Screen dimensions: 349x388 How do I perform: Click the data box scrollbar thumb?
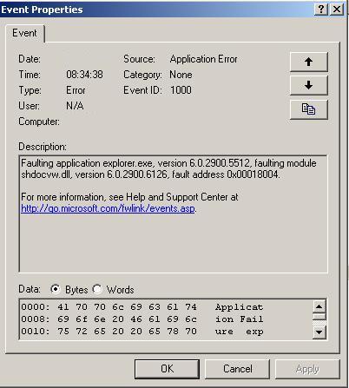pyautogui.click(x=319, y=316)
